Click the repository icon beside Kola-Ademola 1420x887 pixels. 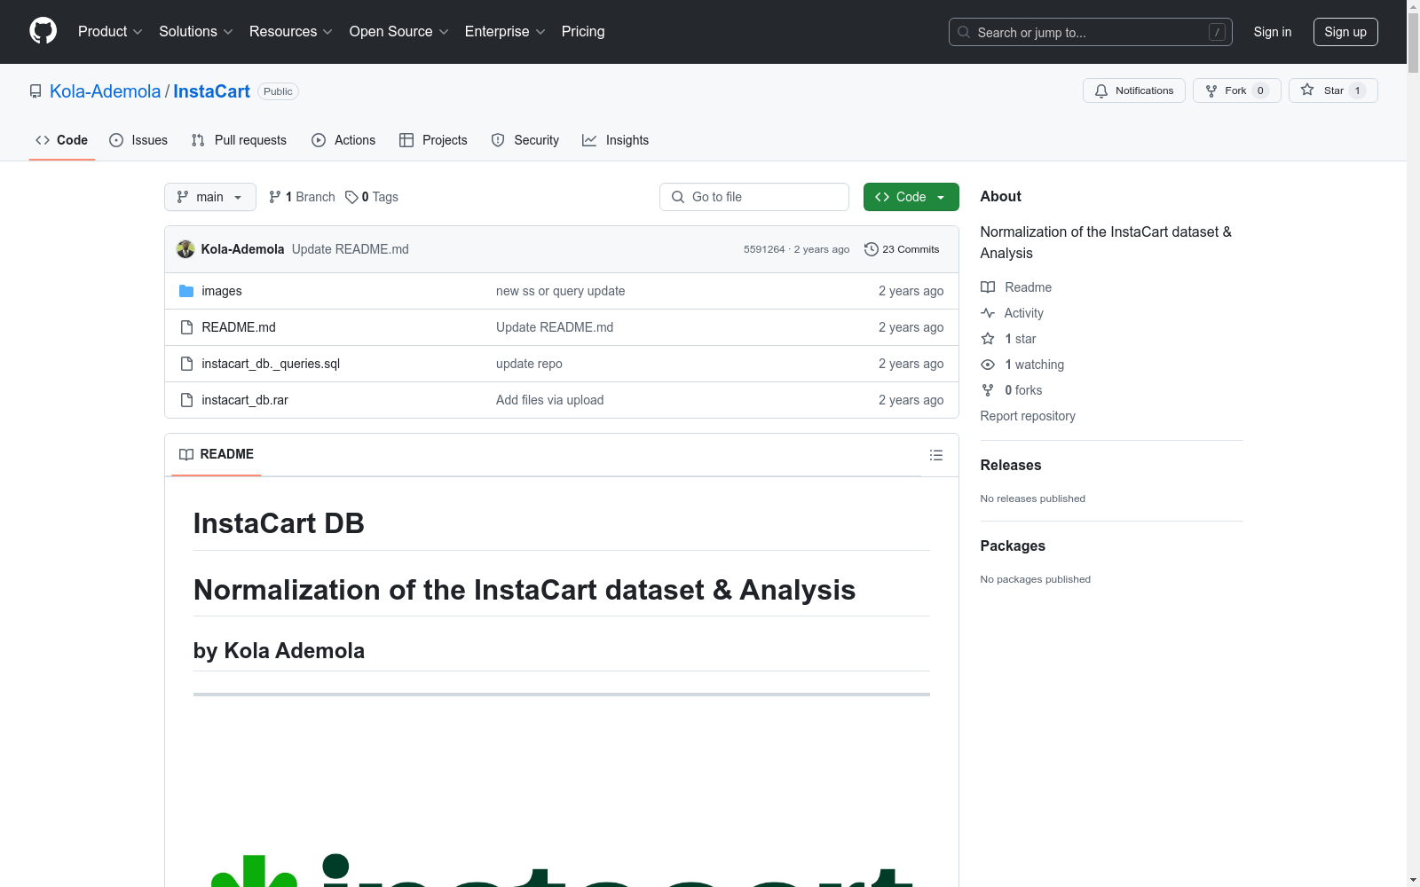35,91
